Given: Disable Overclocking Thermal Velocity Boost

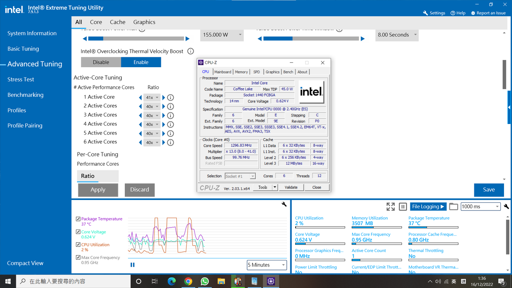Looking at the screenshot, I should point(101,62).
